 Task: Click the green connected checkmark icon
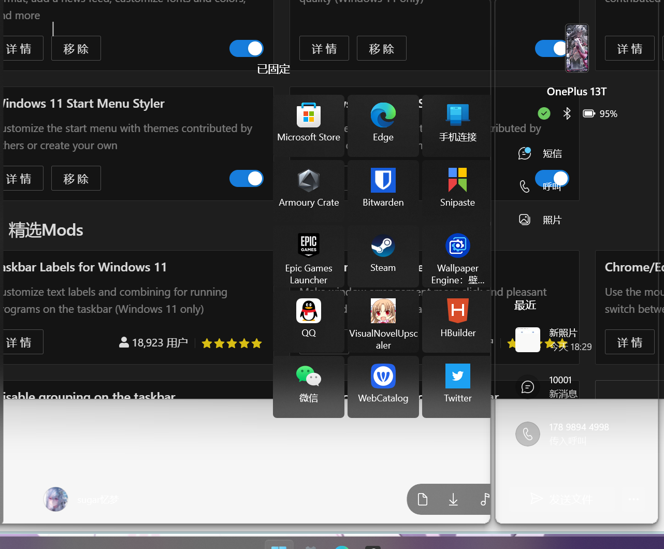click(544, 113)
